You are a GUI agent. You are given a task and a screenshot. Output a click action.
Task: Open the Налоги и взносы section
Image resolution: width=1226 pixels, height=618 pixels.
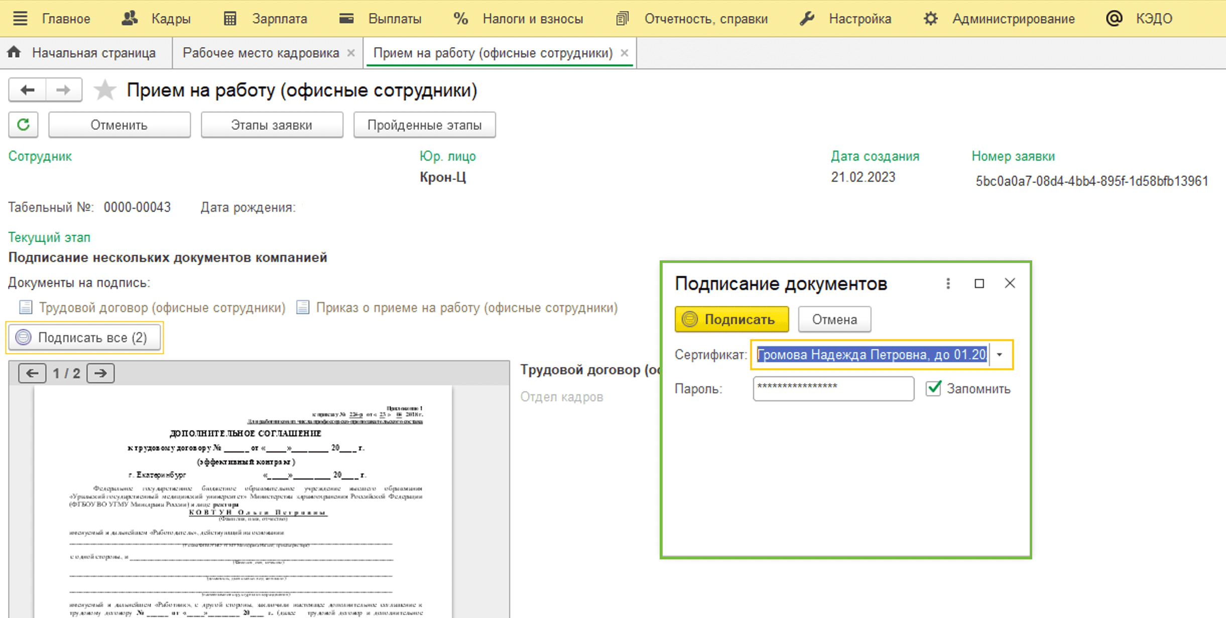click(533, 19)
